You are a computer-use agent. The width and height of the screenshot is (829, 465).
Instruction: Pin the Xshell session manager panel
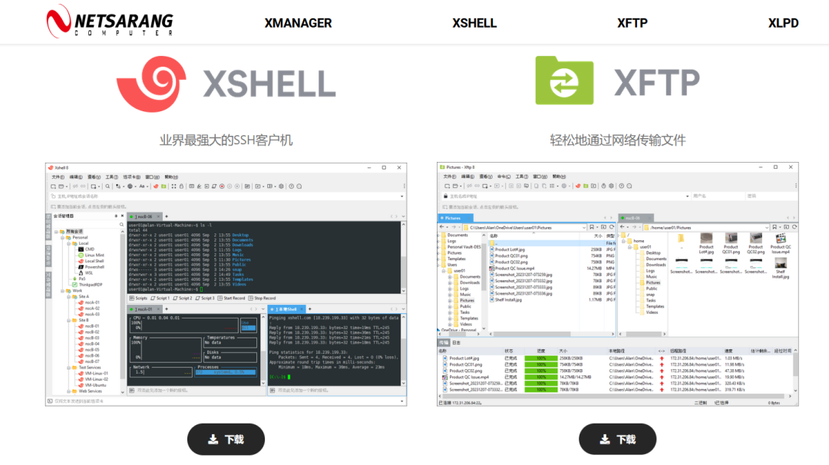click(117, 216)
